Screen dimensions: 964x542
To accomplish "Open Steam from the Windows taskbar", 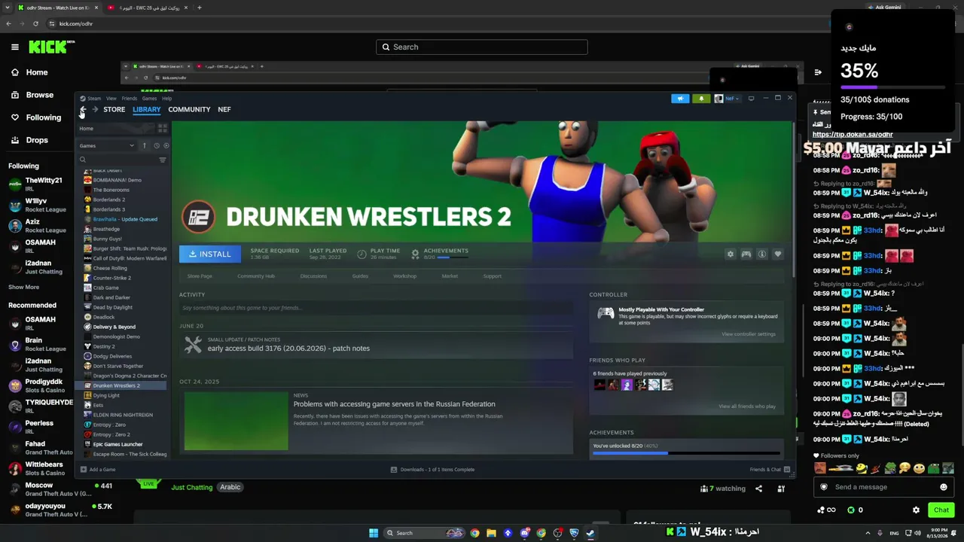I will point(590,533).
